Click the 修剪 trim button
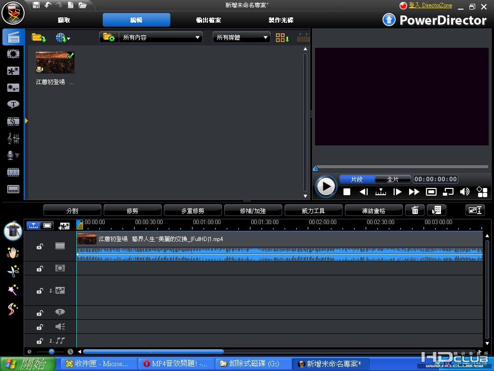The height and width of the screenshot is (371, 494). click(132, 211)
